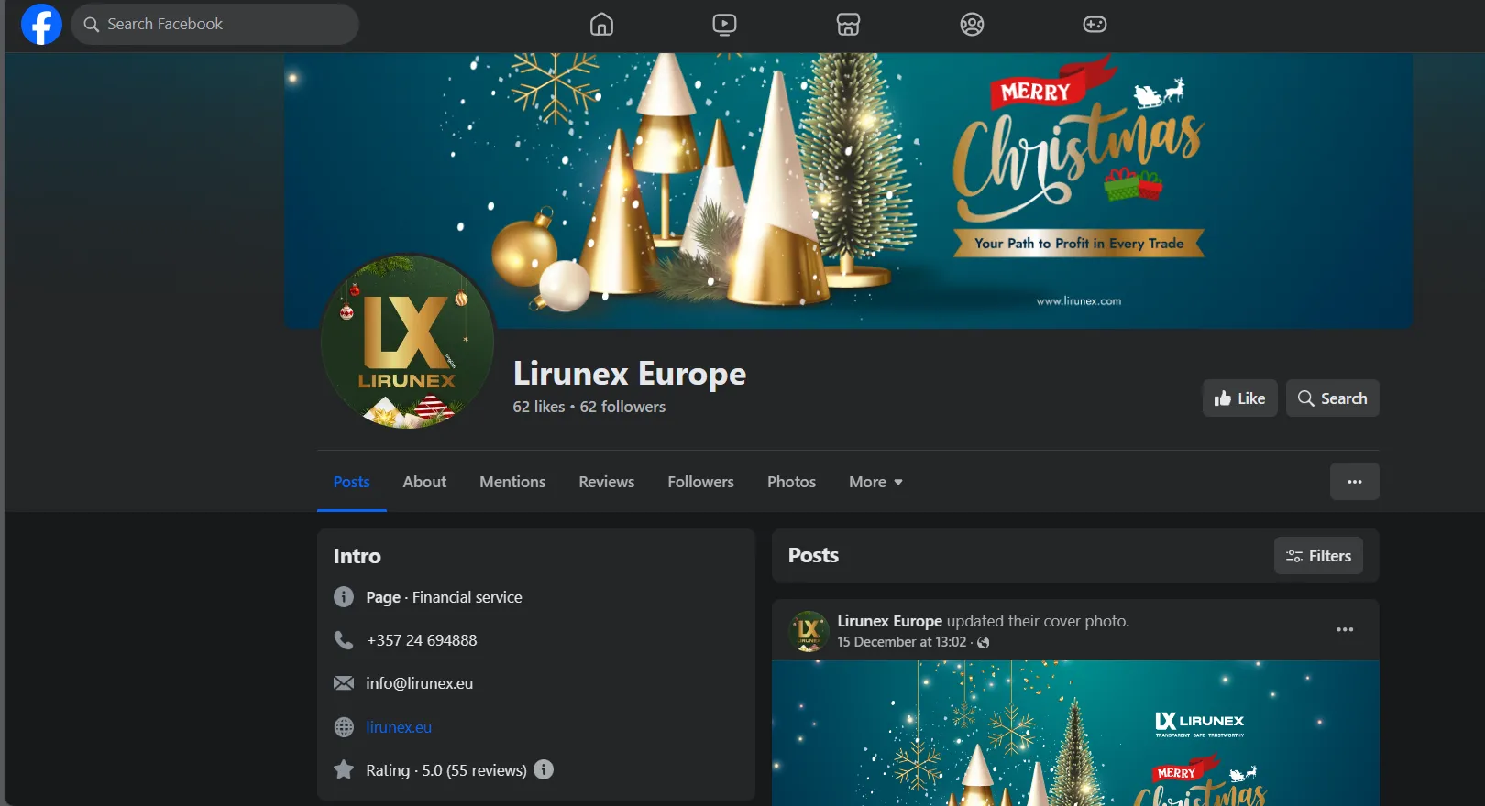Expand the More dropdown
1485x806 pixels.
pyautogui.click(x=875, y=482)
